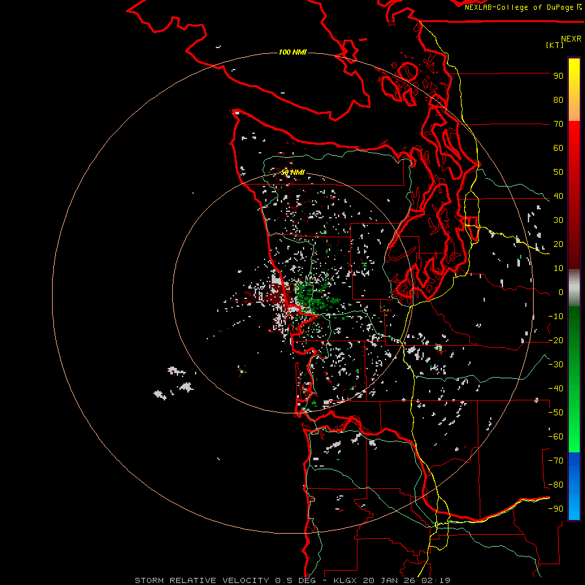Select the 10 value on the velocity scale

(558, 268)
